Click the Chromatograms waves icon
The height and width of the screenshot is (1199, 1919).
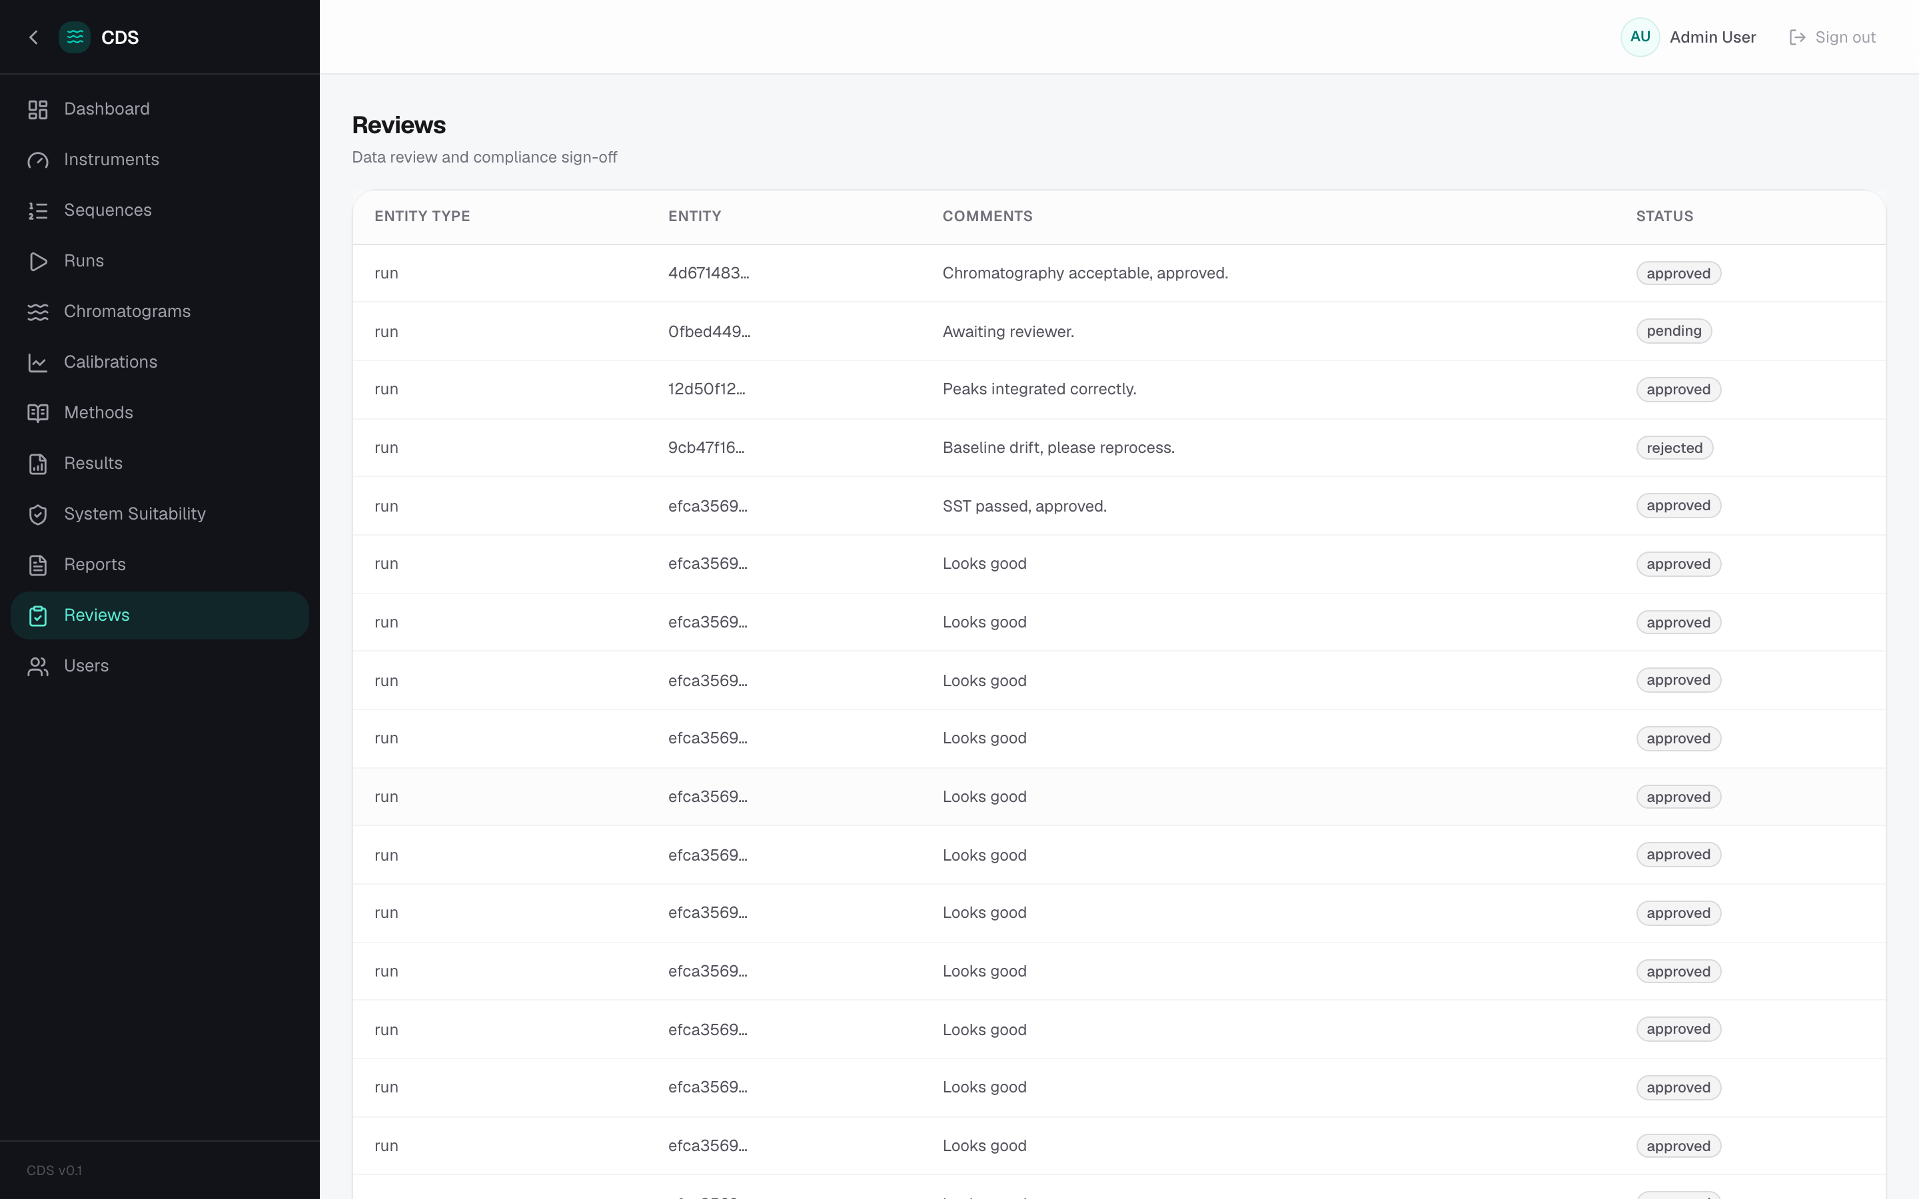point(38,312)
